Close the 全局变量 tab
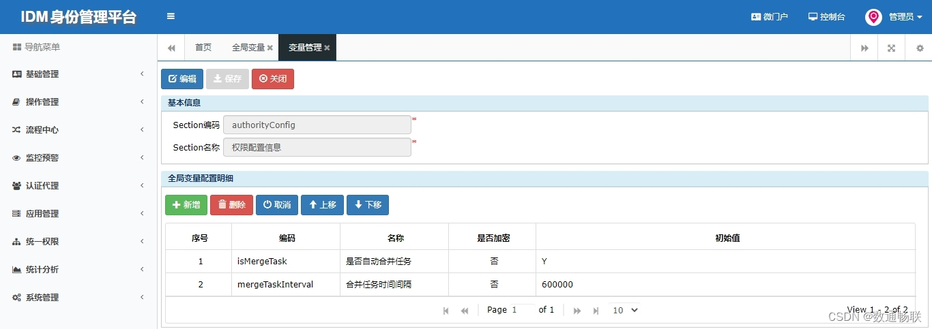The height and width of the screenshot is (329, 932). point(270,48)
